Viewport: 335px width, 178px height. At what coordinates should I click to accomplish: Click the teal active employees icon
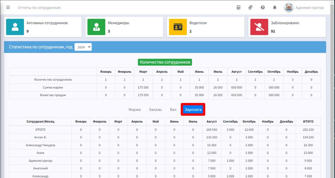[x=15, y=27]
